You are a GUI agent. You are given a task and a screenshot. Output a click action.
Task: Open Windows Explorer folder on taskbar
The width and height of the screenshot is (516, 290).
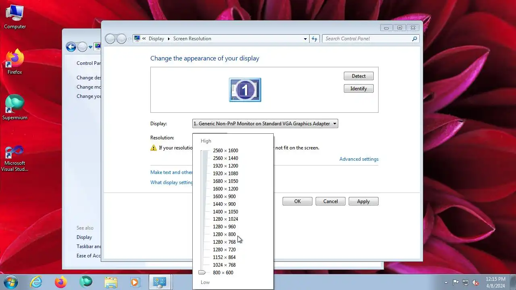[110, 282]
